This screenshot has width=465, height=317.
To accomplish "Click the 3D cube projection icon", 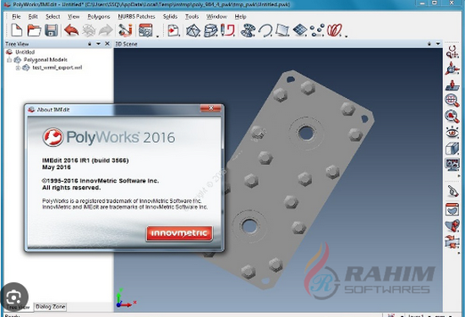I will tap(452, 148).
